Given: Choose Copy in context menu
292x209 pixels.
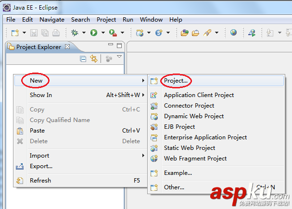Looking at the screenshot, I should point(81,110).
